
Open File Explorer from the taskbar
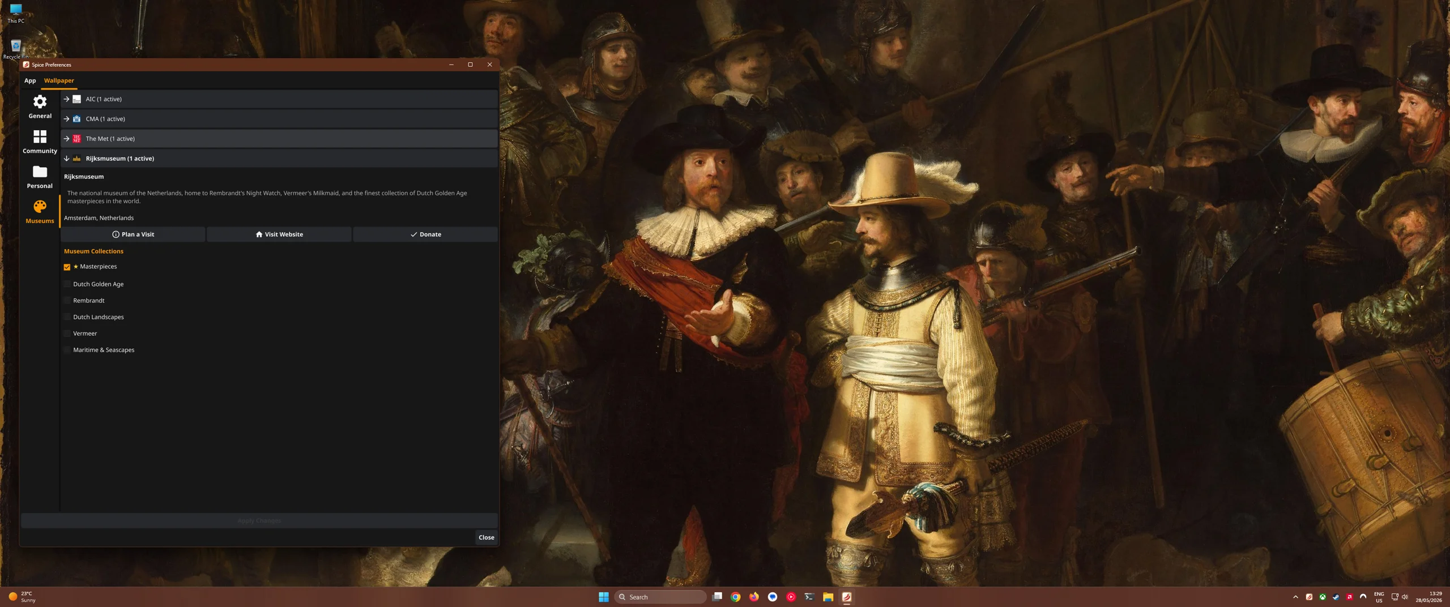tap(828, 597)
